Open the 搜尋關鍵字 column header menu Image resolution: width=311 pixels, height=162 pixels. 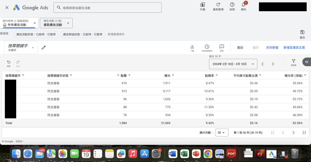pyautogui.click(x=23, y=75)
